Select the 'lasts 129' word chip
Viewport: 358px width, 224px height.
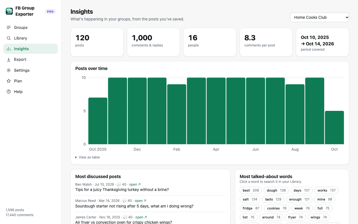273,199
